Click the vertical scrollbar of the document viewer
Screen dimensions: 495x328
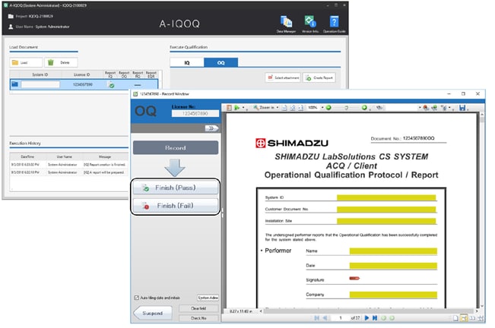point(482,210)
